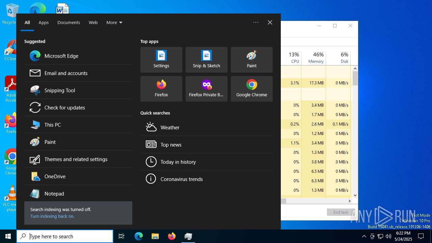
Task: Turn indexing back on link
Action: pos(52,216)
